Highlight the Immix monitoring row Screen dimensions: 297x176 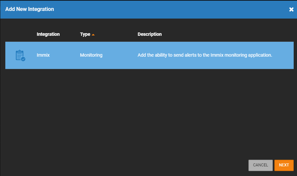tap(149, 55)
